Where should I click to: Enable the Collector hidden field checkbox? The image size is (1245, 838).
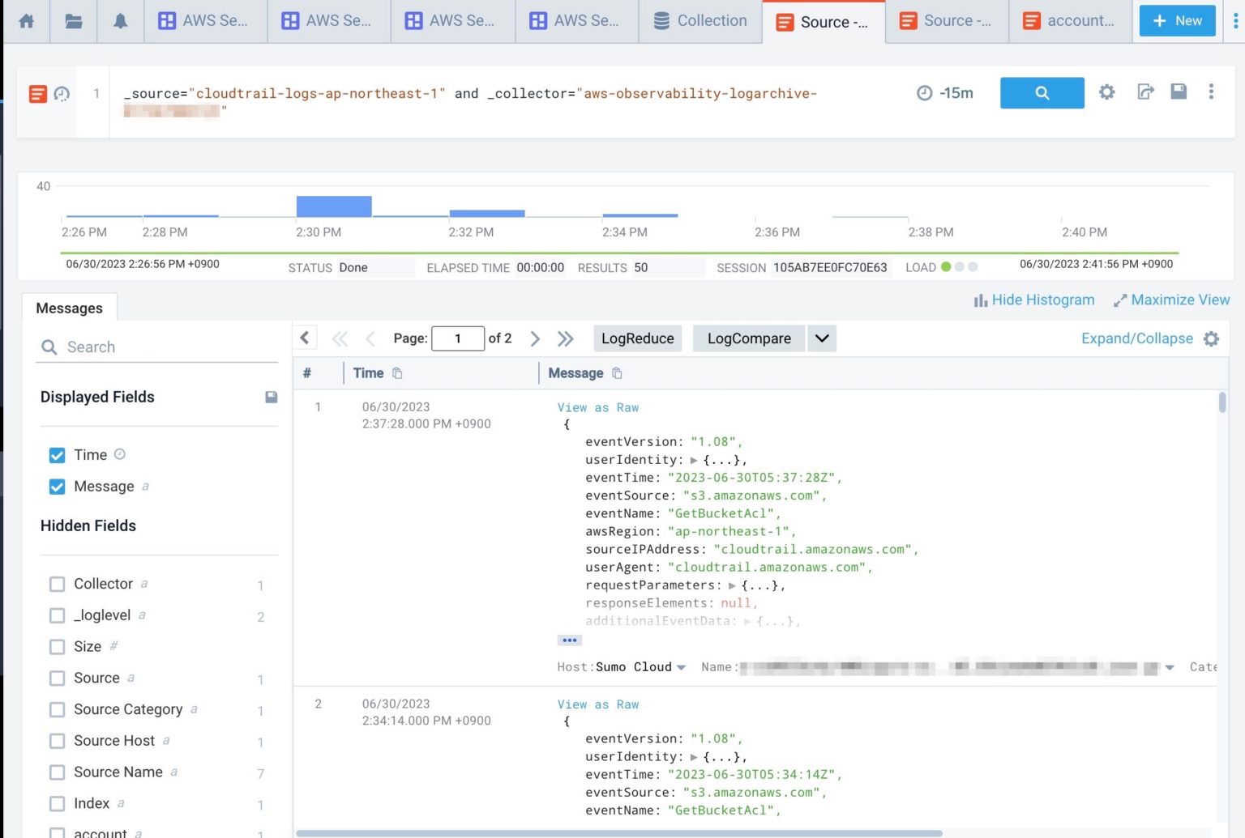coord(57,583)
